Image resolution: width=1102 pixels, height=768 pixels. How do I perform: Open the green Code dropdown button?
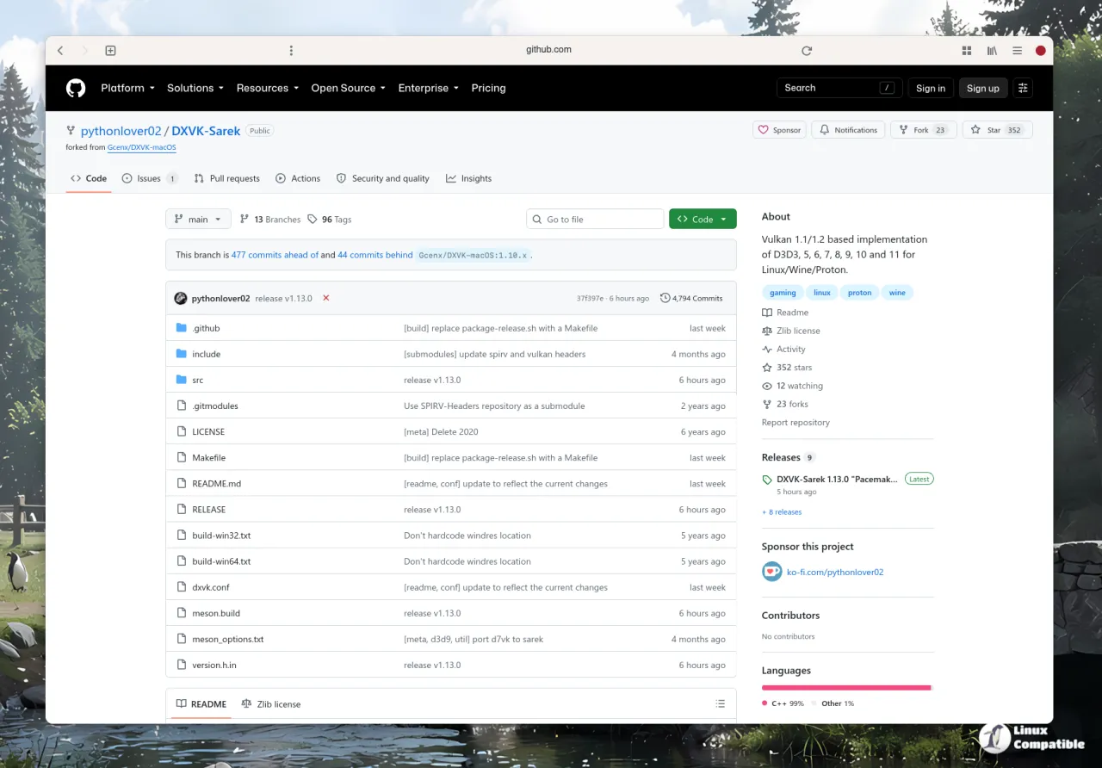click(x=703, y=220)
